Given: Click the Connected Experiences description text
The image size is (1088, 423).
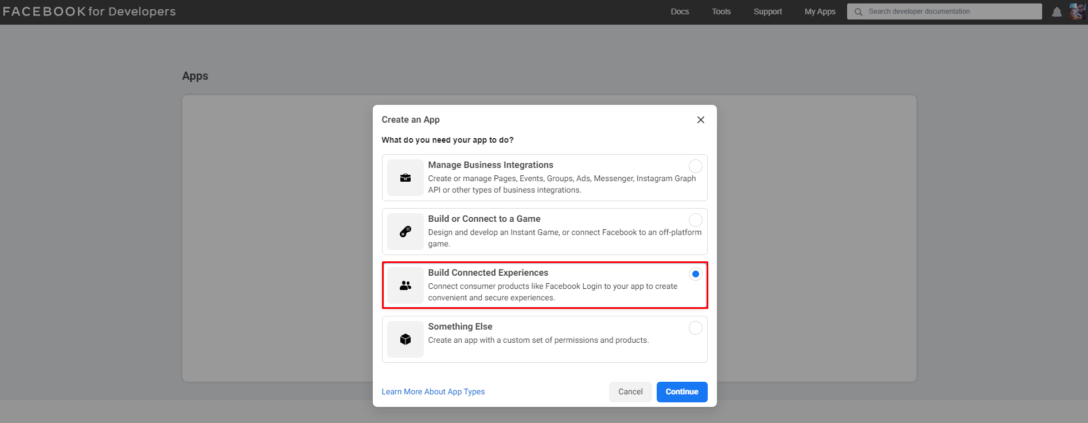Looking at the screenshot, I should (x=552, y=292).
